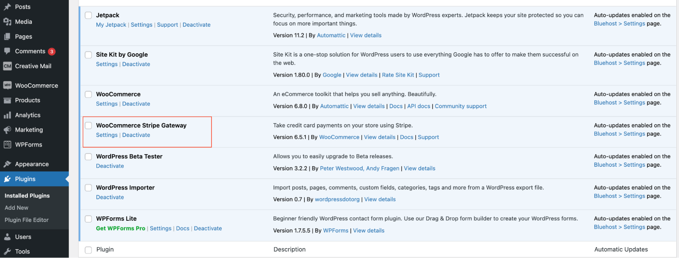Click the Plugins plug icon
Viewport: 679px width, 258px height.
[7, 179]
